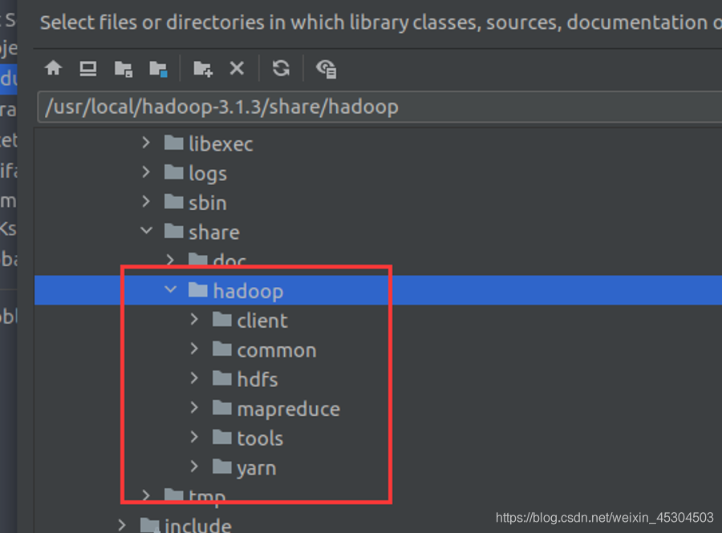The width and height of the screenshot is (722, 533).
Task: Create a new folder via toolbar icon
Action: (203, 69)
